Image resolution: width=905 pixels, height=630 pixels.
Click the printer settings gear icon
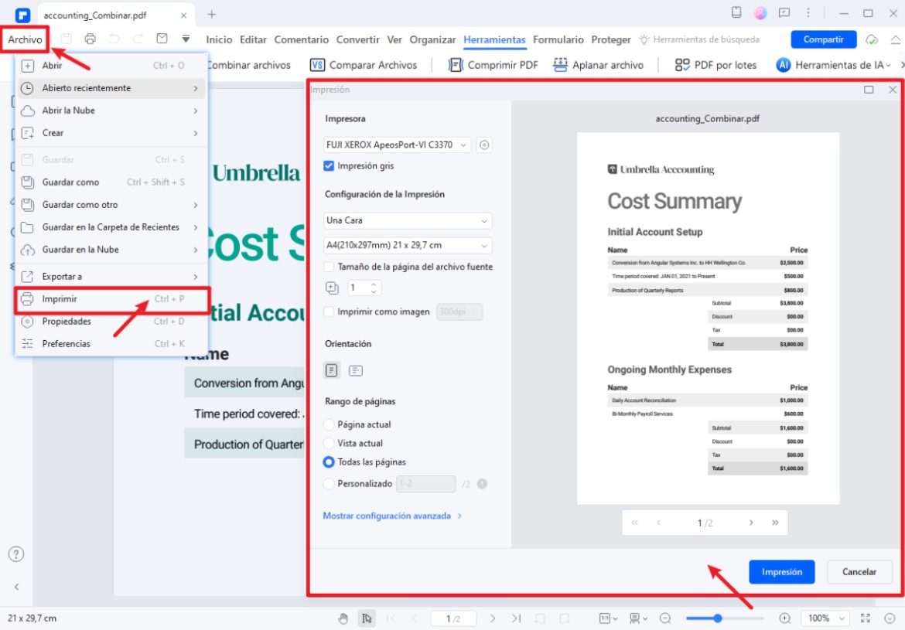pos(484,145)
